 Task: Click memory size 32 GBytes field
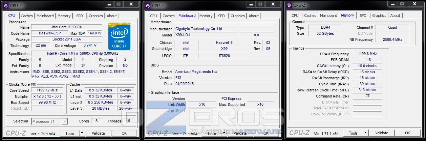point(325,34)
